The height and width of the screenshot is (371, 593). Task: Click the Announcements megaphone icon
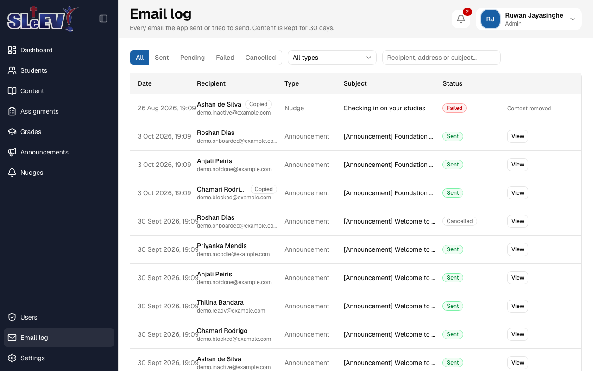point(12,152)
